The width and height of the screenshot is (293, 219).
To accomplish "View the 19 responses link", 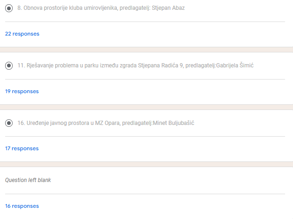I will (22, 91).
